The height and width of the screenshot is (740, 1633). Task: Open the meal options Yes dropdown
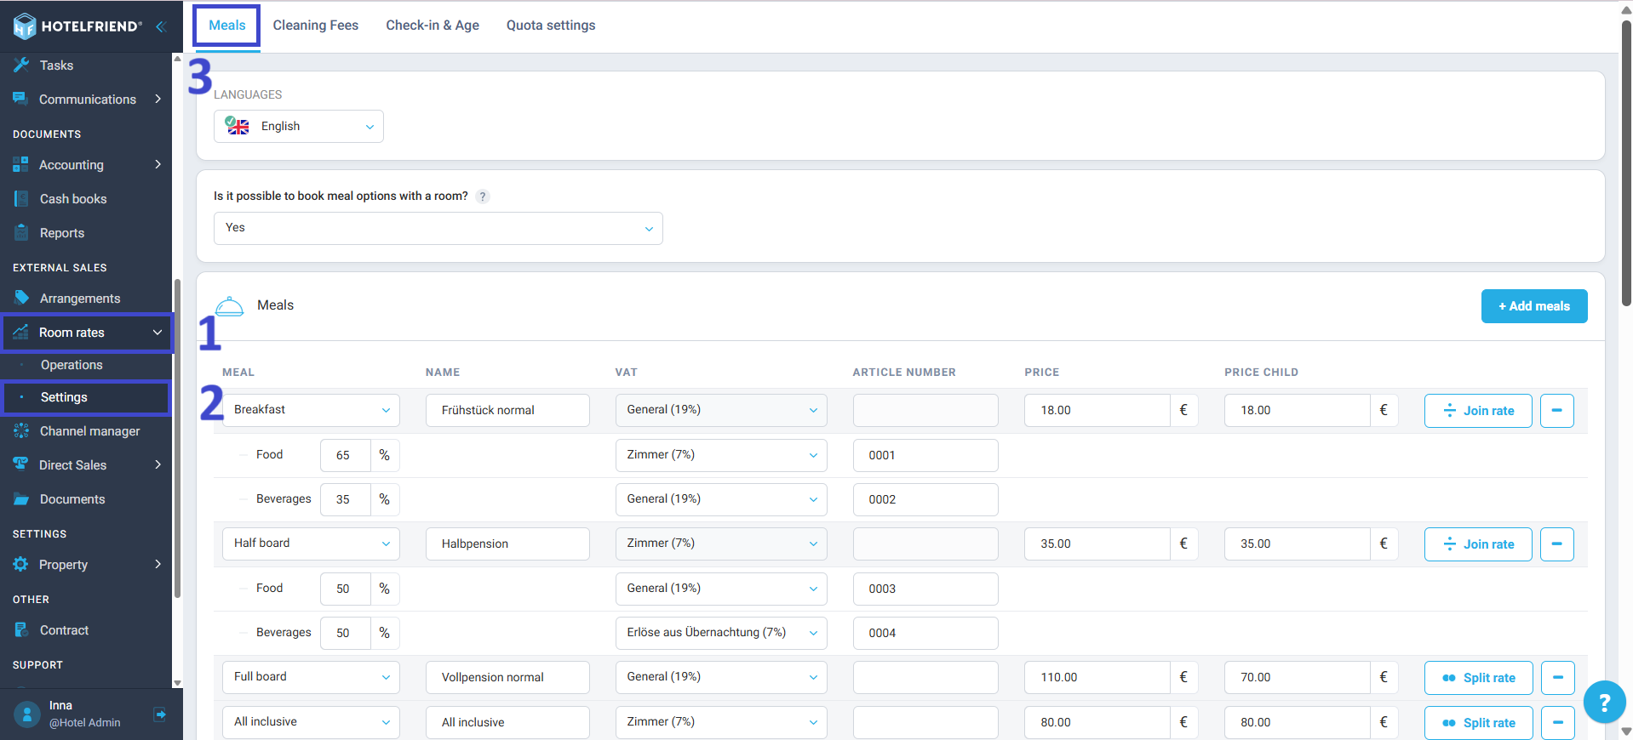[x=438, y=228]
